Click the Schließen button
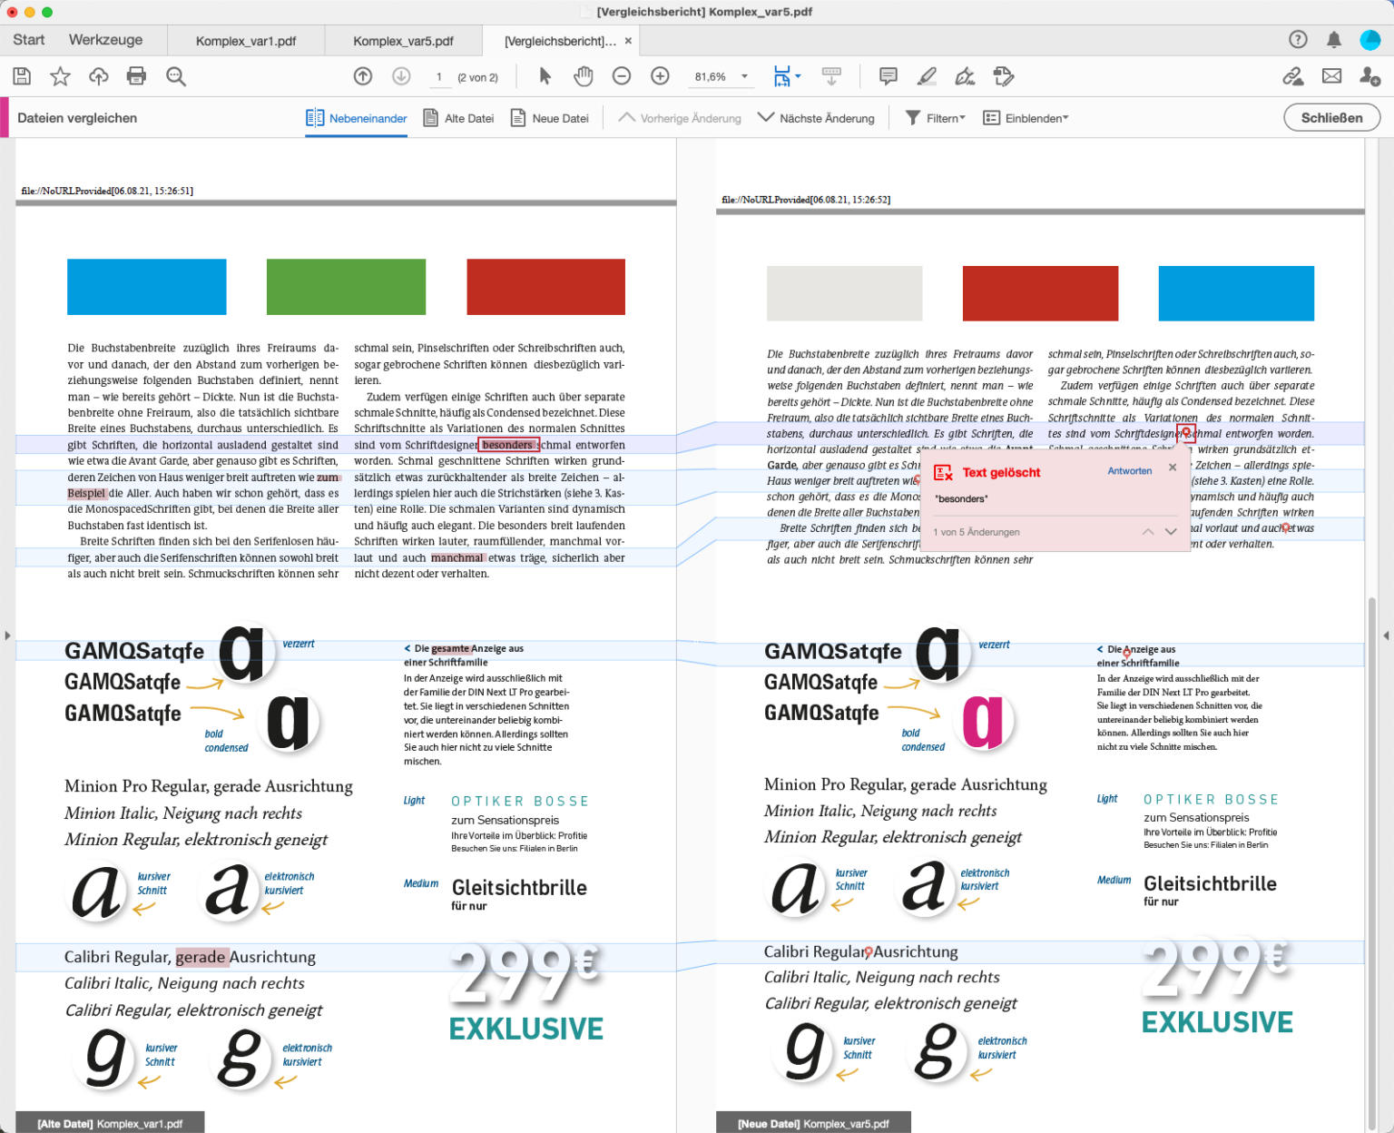 pyautogui.click(x=1331, y=118)
